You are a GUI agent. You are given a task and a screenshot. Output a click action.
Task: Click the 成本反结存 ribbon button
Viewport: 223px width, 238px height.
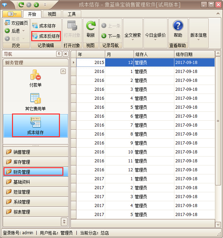(46, 36)
